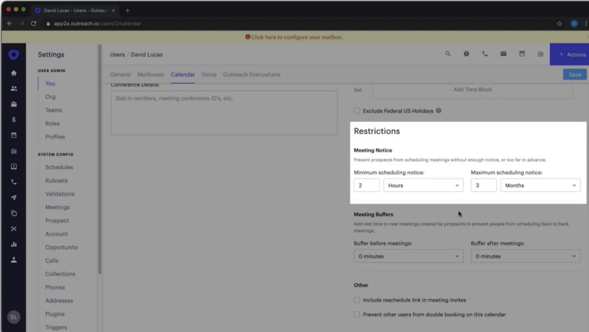Click the minimum scheduling notice number field
Viewport: 589px width, 332px height.
pyautogui.click(x=366, y=186)
